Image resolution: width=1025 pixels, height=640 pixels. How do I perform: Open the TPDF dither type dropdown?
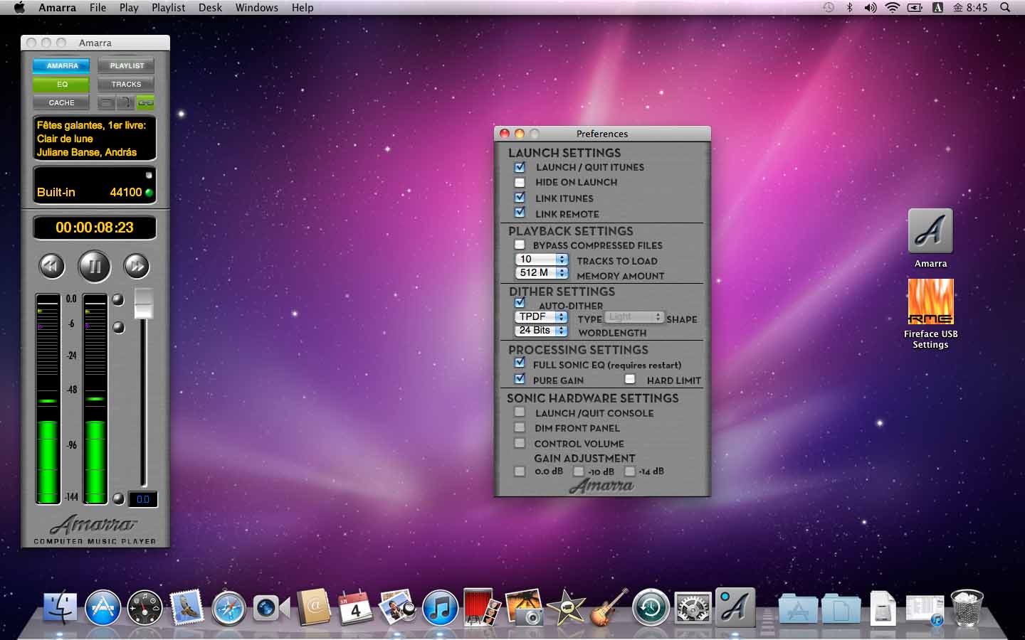point(542,316)
